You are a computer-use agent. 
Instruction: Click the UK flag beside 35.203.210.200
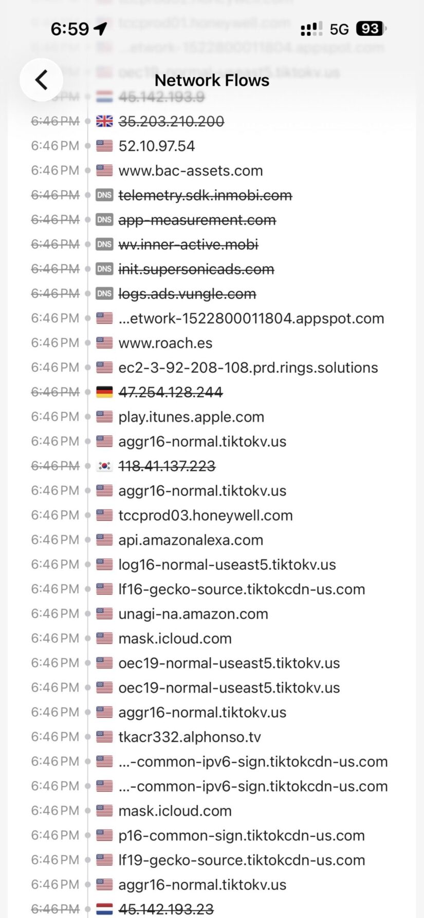tap(104, 121)
